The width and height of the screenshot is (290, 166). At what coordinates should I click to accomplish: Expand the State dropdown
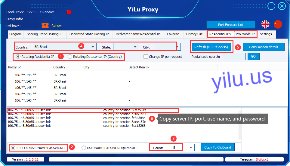click(x=135, y=47)
